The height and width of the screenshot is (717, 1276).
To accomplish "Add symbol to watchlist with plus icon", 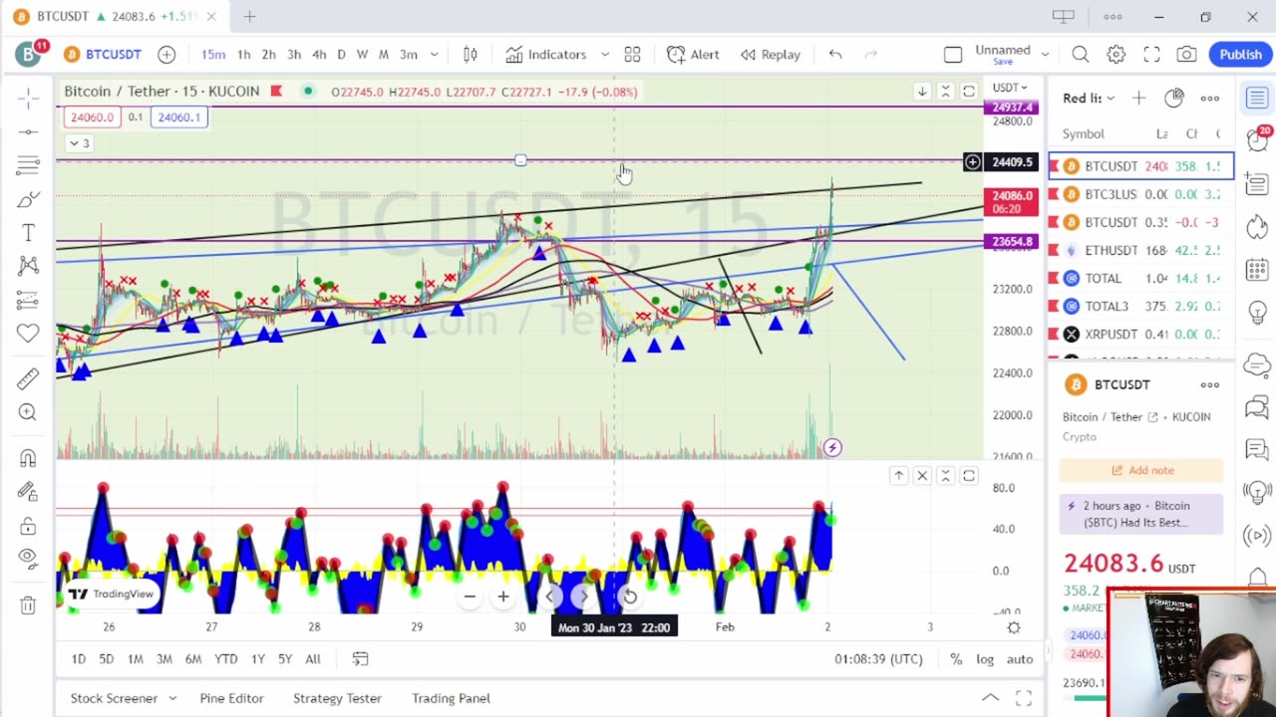I will [x=1138, y=98].
